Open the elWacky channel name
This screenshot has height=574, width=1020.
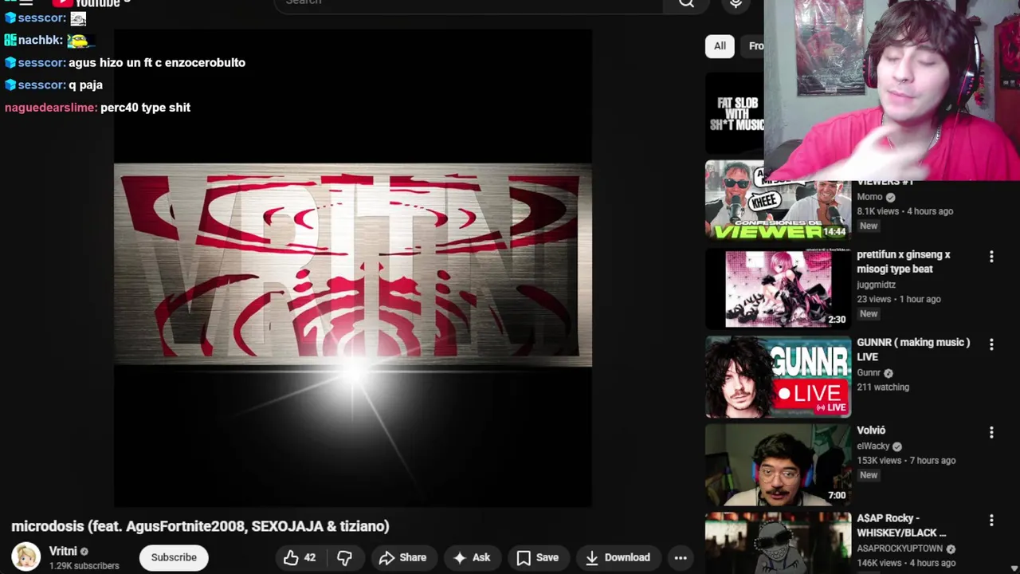click(x=873, y=446)
